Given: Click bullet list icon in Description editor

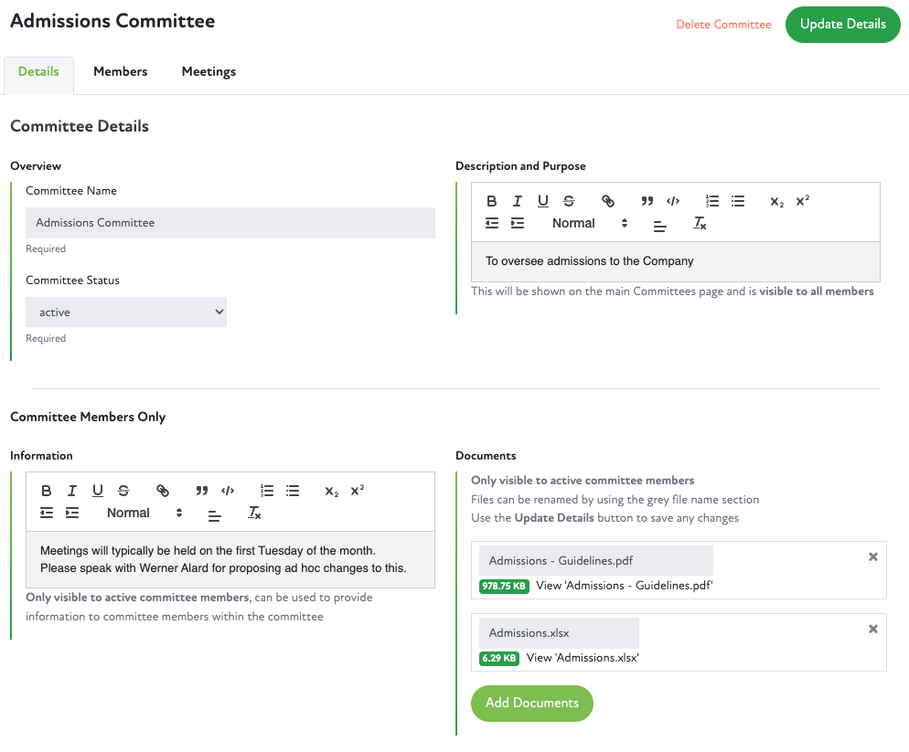Looking at the screenshot, I should 738,201.
